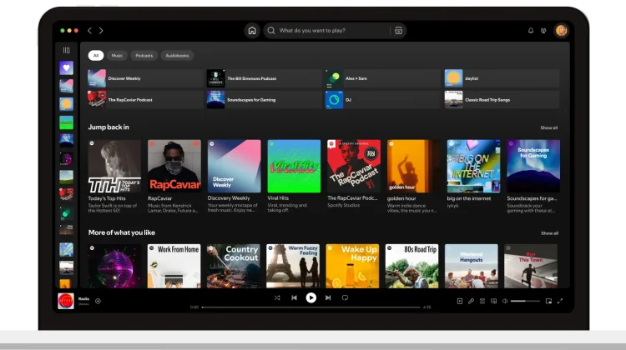The image size is (626, 350).
Task: Toggle repeat in the player bar
Action: tap(345, 297)
